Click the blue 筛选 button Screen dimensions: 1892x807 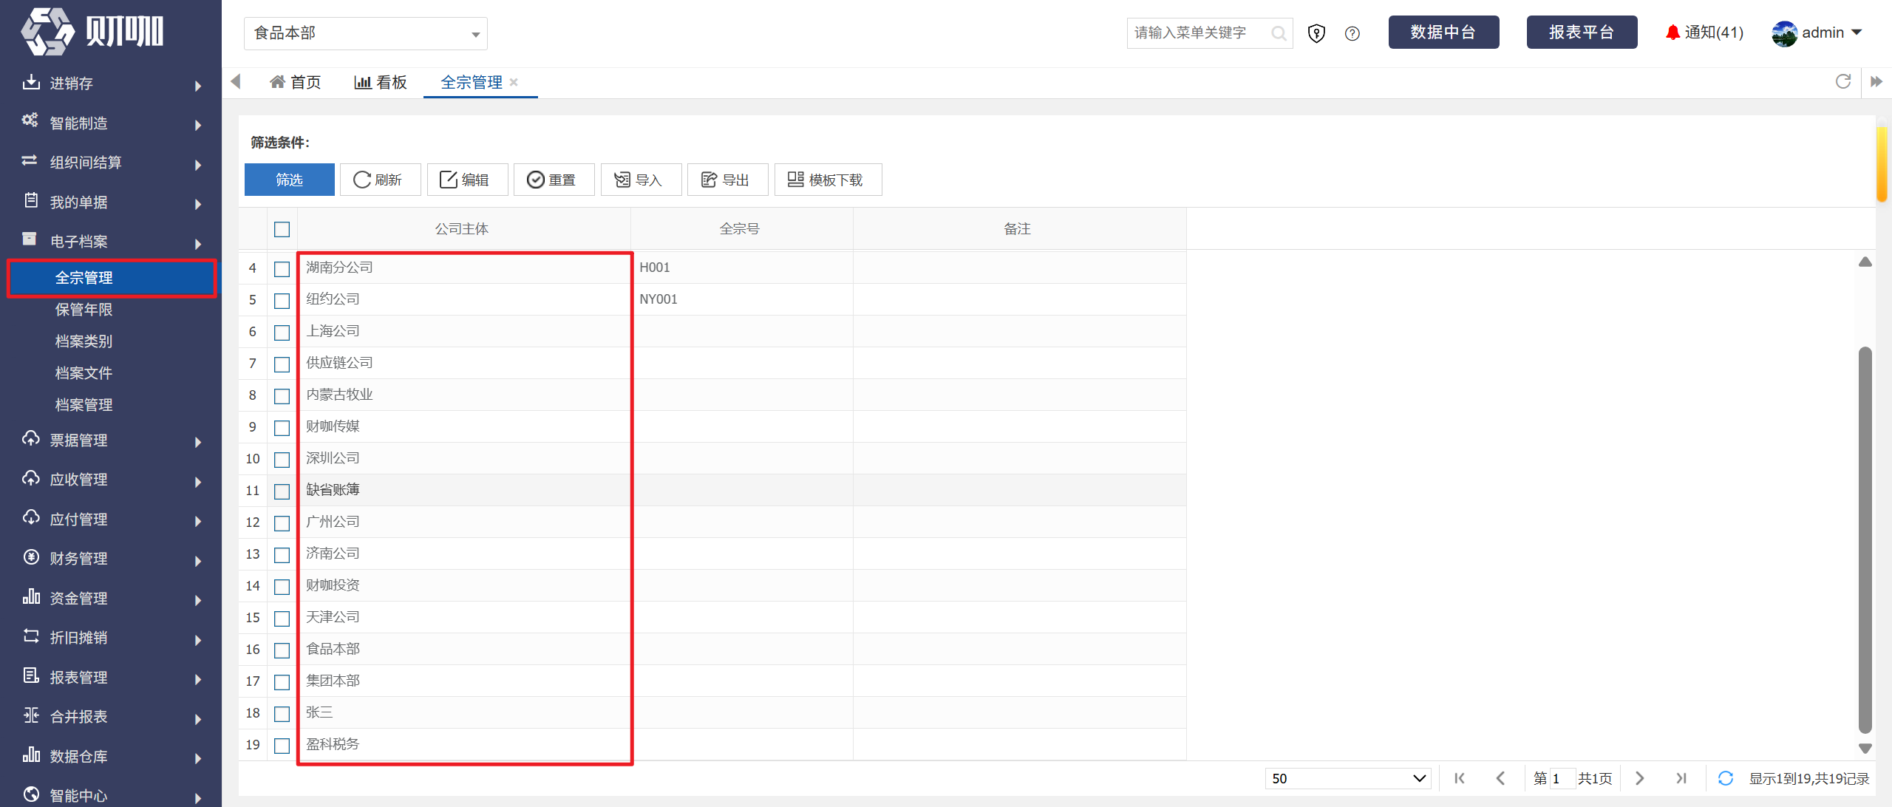(289, 180)
